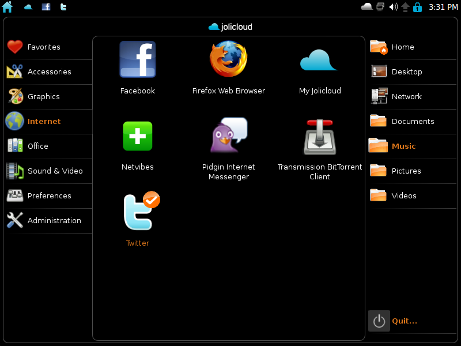The height and width of the screenshot is (346, 461).
Task: Click the Pictures folder icon
Action: [379, 170]
